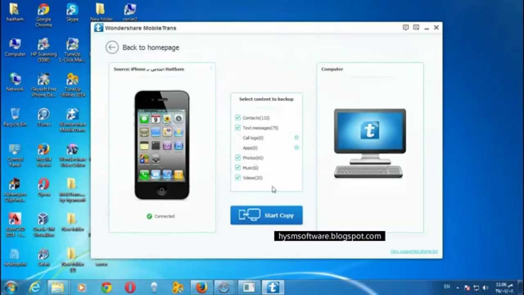Click the EN language indicator in tray
Image resolution: width=524 pixels, height=295 pixels.
coord(447,287)
